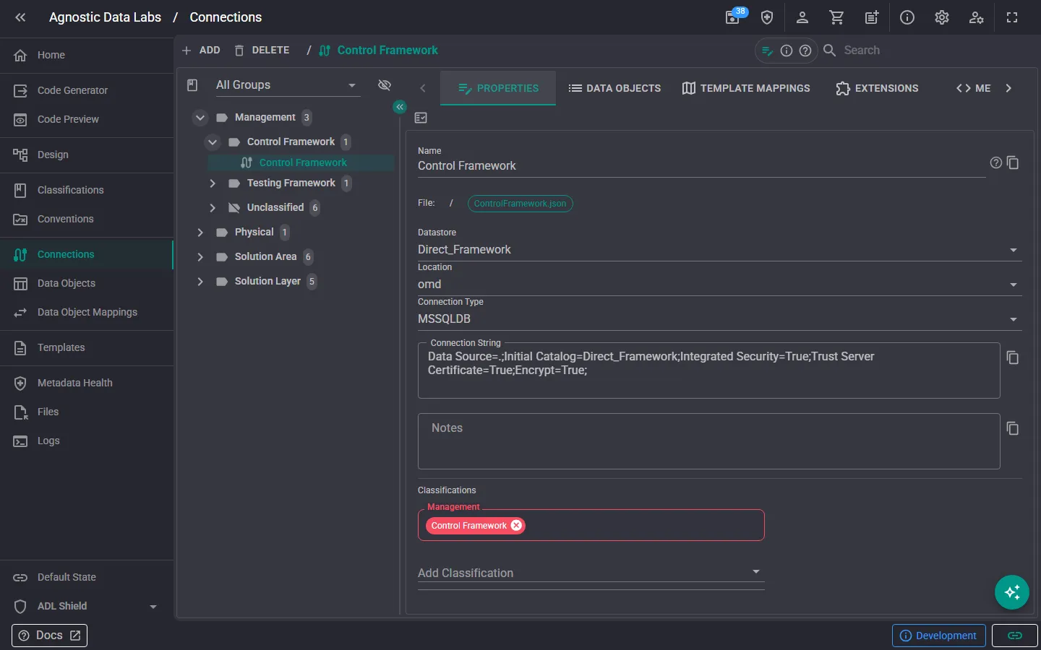Remove the Control Framework classification chip
Screen dimensions: 1041x650
click(x=516, y=526)
